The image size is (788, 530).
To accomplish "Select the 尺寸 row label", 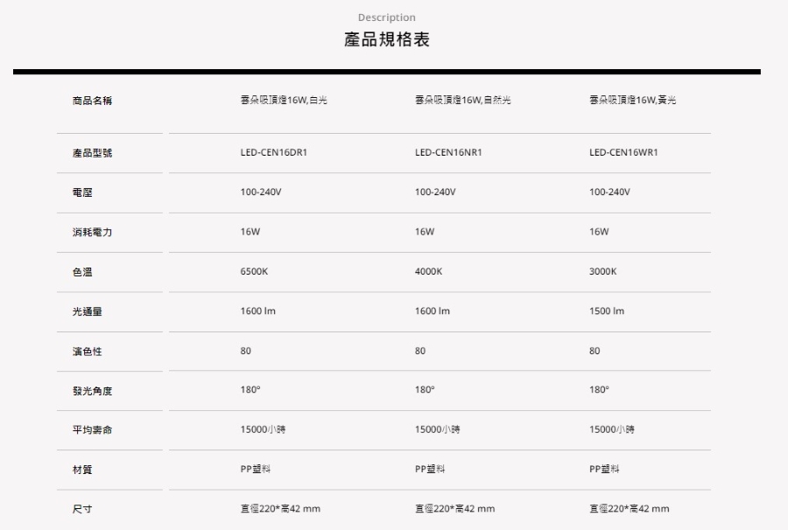I will [82, 509].
